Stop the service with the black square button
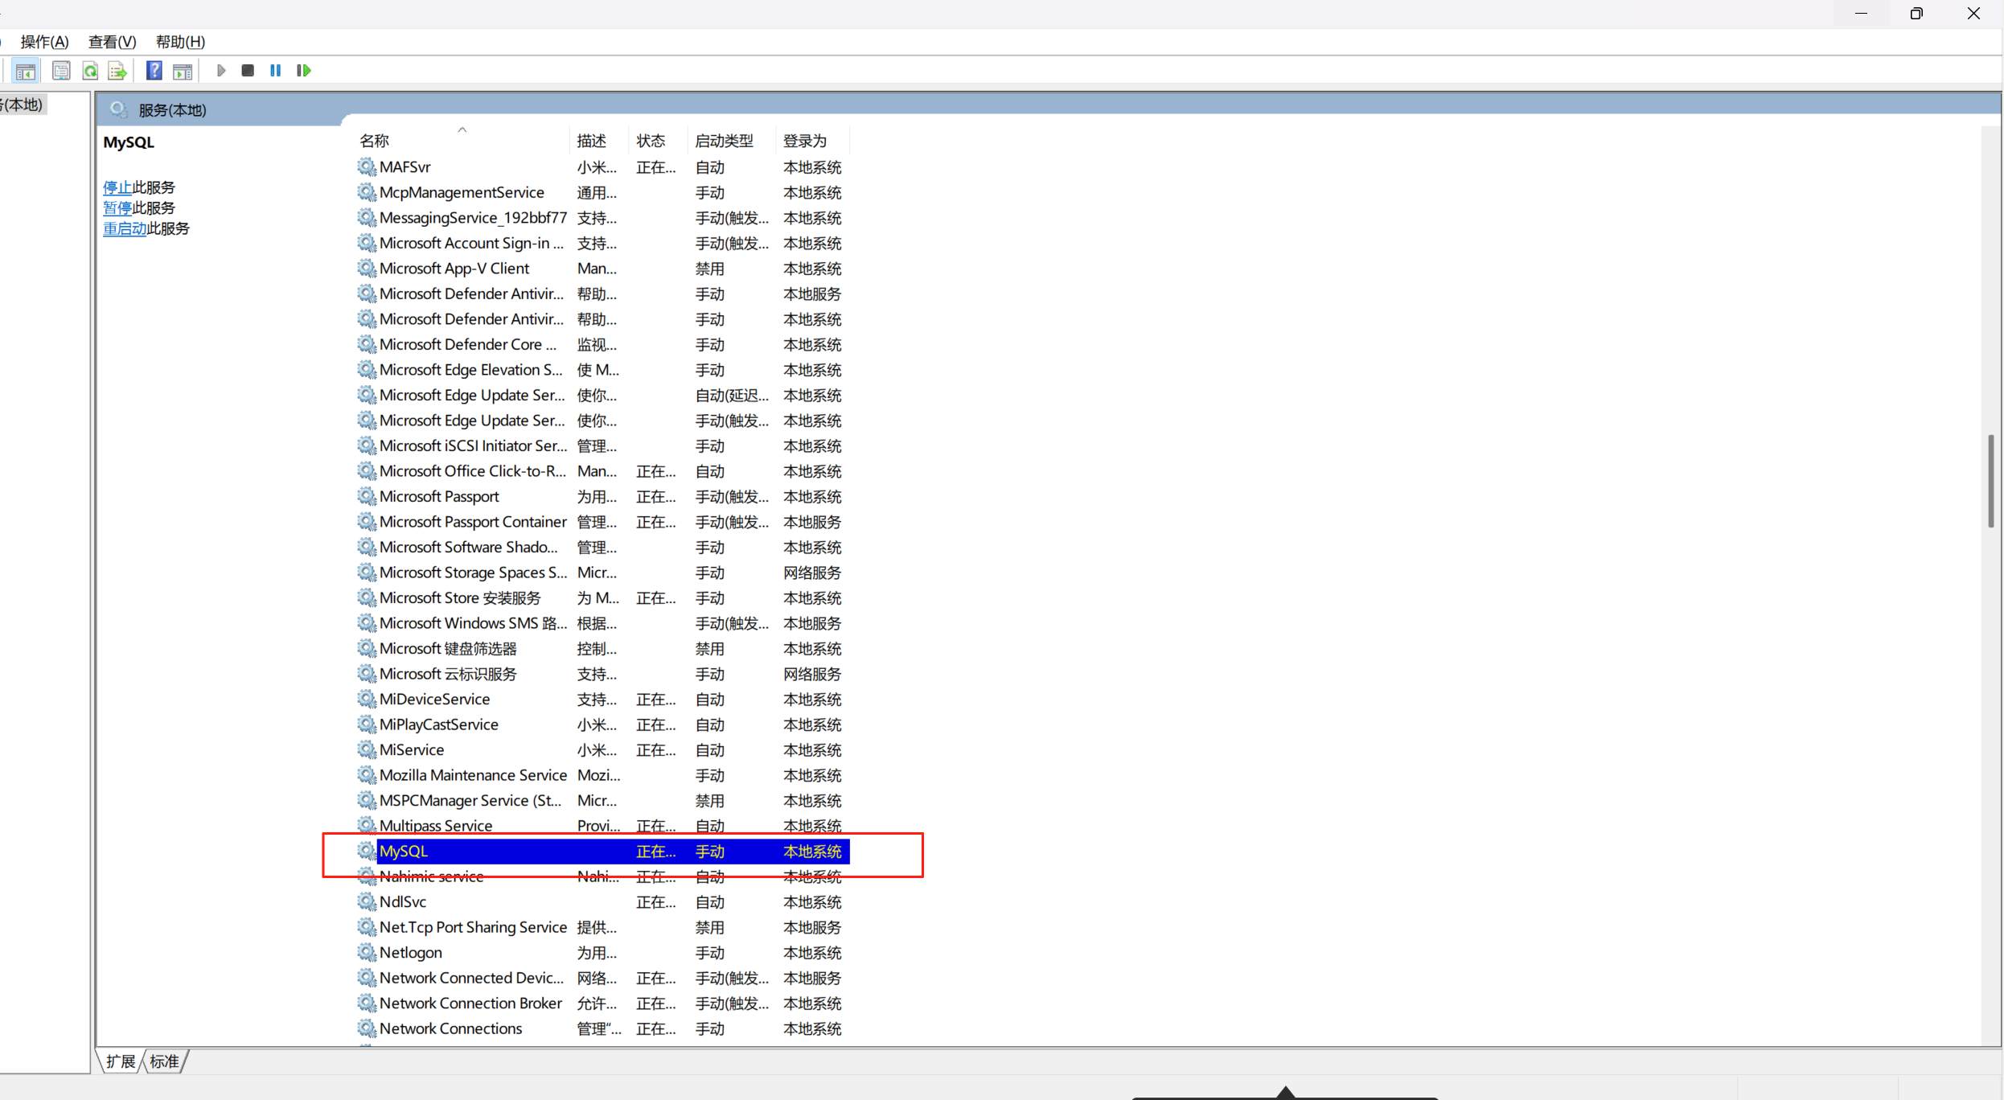The image size is (2004, 1100). 248,71
